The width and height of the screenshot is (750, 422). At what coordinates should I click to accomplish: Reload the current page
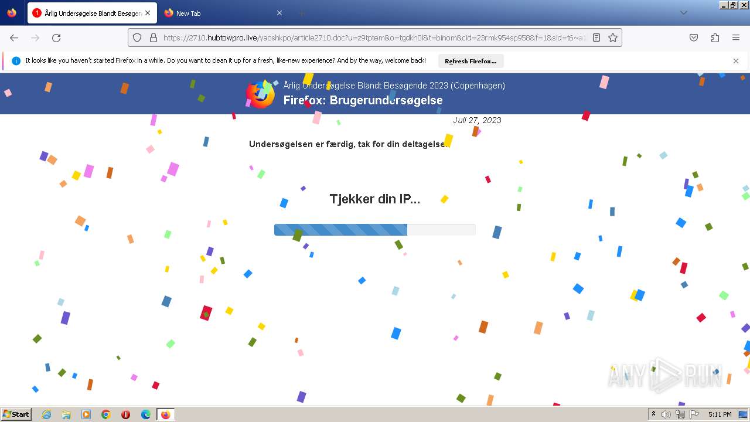click(56, 38)
